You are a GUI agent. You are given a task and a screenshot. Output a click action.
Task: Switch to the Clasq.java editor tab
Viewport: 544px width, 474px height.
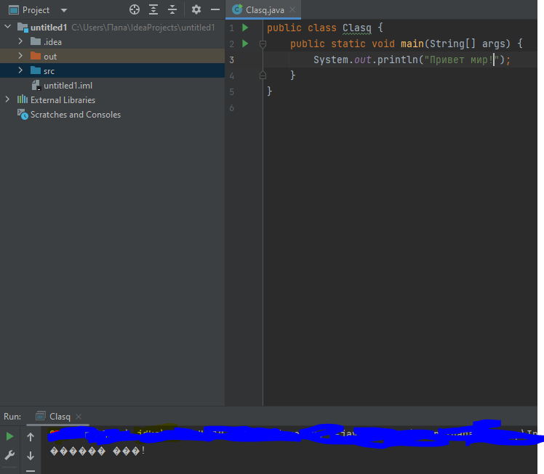265,10
